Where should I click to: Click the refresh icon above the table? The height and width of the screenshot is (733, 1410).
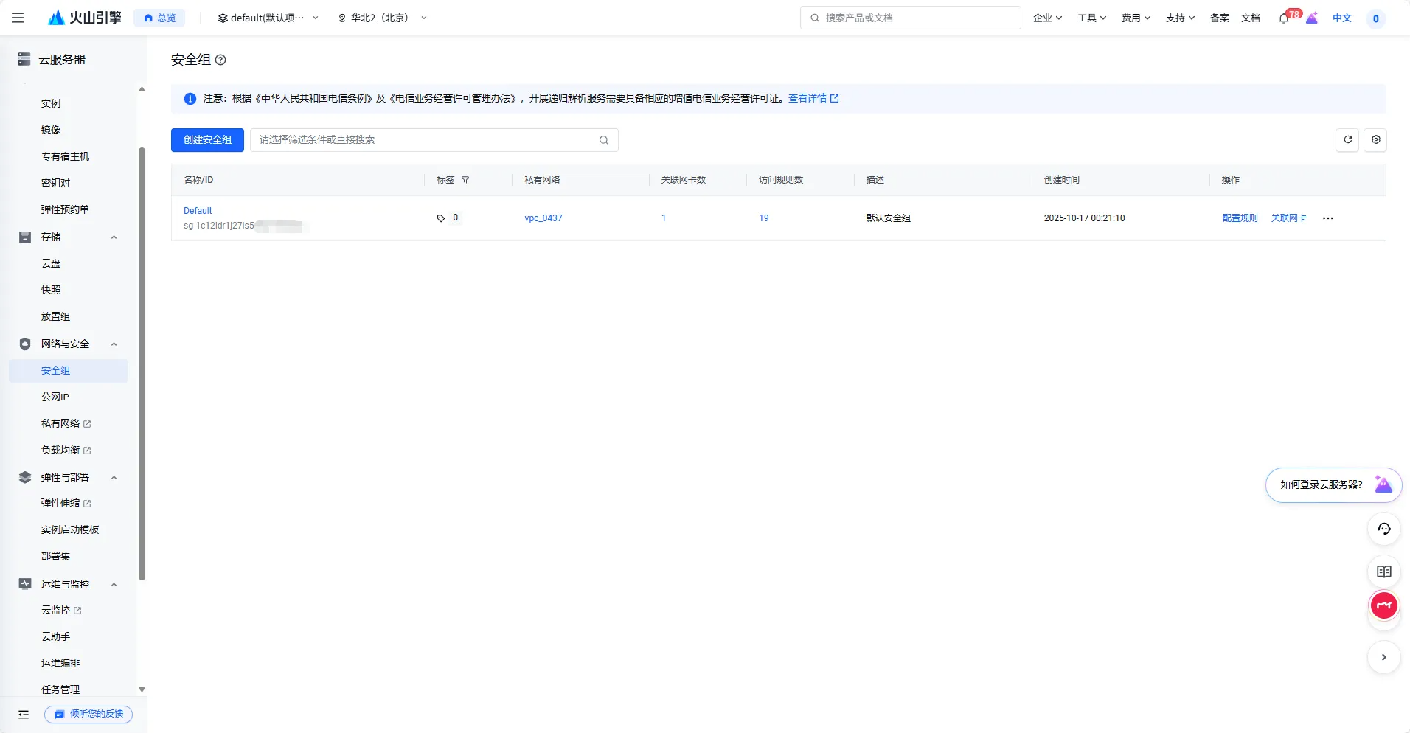[x=1347, y=139]
